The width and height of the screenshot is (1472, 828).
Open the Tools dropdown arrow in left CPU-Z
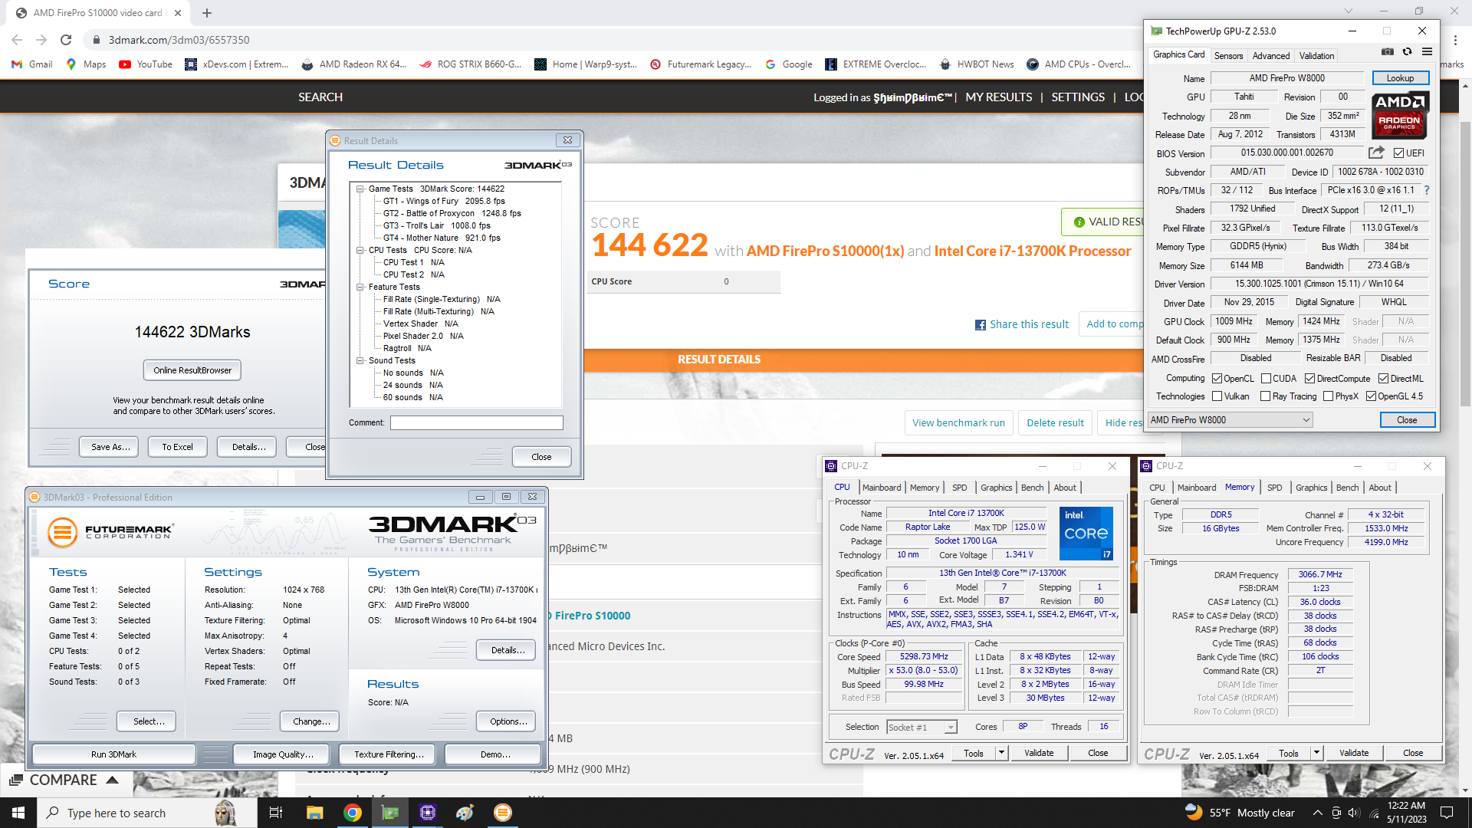(1001, 753)
